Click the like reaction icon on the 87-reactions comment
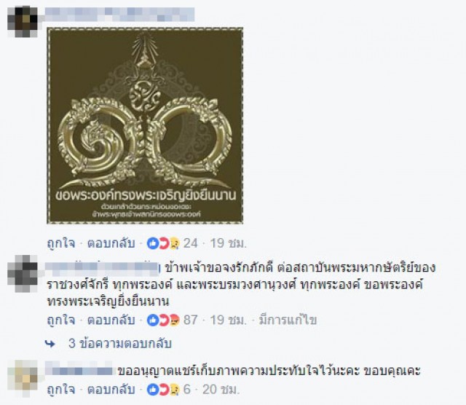The width and height of the screenshot is (466, 405). 153,321
